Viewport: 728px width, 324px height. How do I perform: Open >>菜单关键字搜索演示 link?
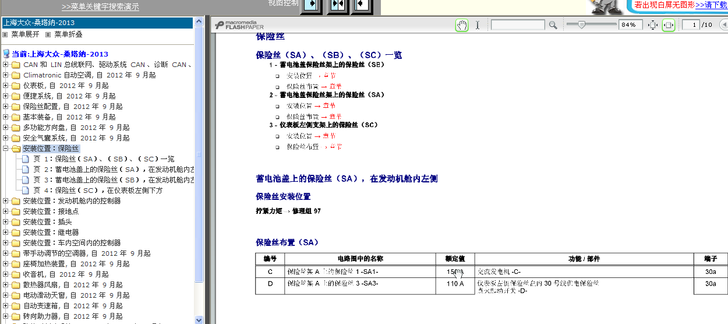point(100,7)
